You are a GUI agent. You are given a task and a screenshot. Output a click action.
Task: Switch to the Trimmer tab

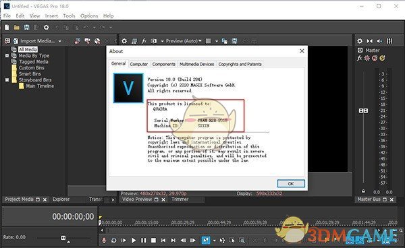click(180, 199)
